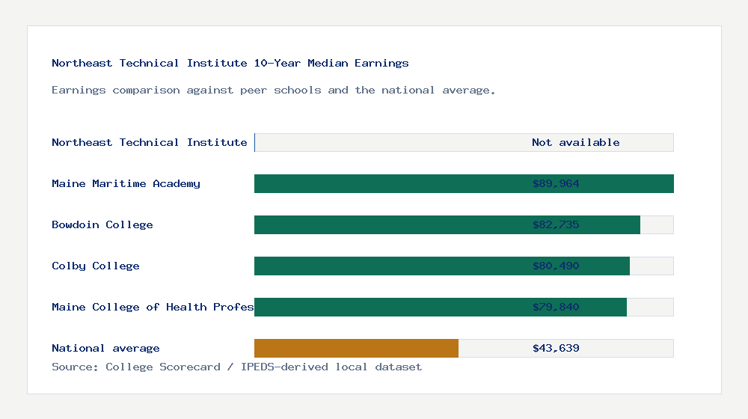Select the "National average" label
The image size is (748, 419).
point(105,349)
